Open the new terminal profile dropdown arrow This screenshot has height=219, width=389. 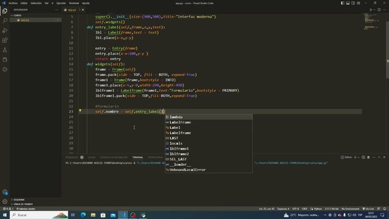click(x=359, y=157)
